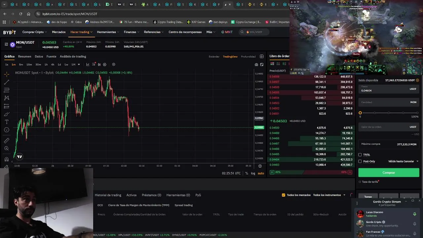Expand more timeframes arrow after 1M
Viewport: 423px width, 238px height.
click(x=79, y=64)
